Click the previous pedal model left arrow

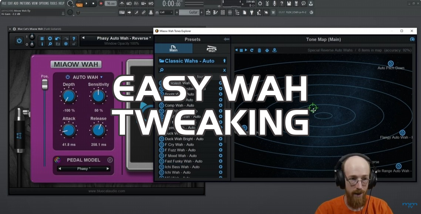click(60, 169)
